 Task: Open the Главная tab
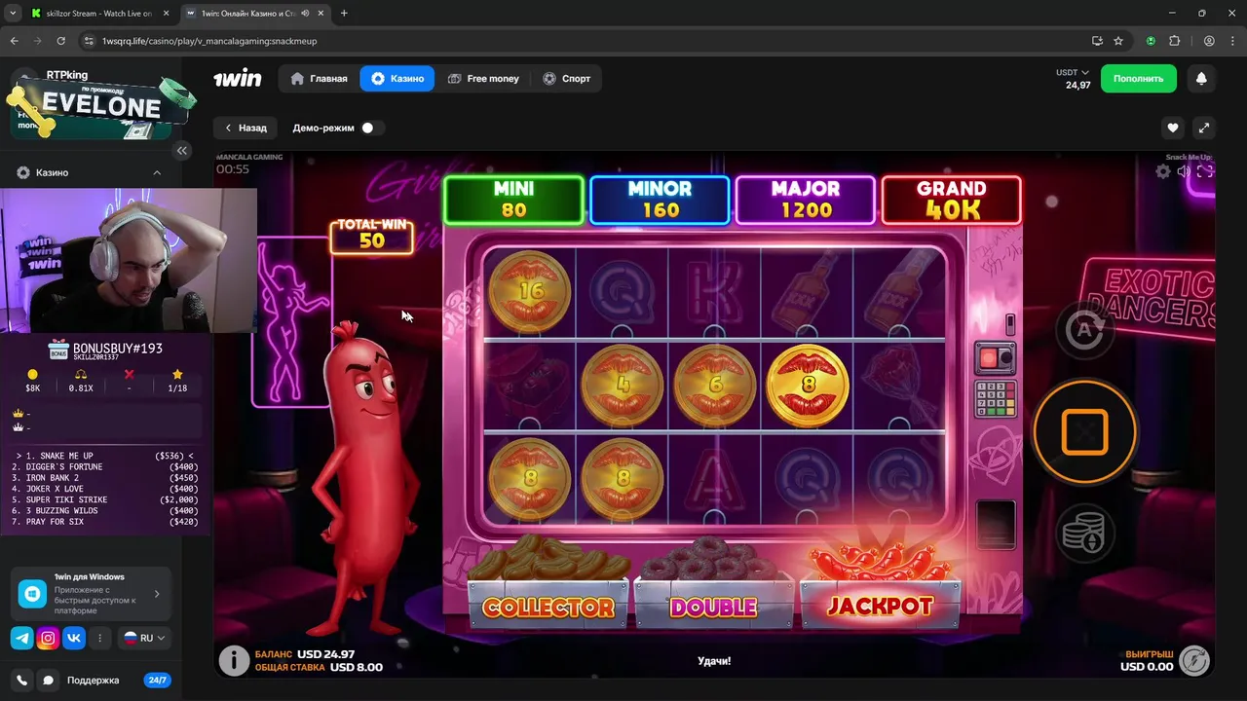point(319,78)
